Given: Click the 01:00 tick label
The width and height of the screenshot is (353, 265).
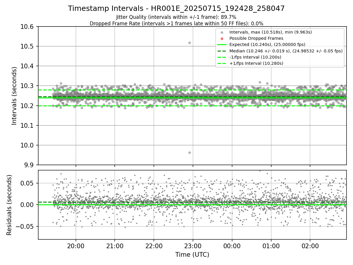Looking at the screenshot, I should (271, 246).
